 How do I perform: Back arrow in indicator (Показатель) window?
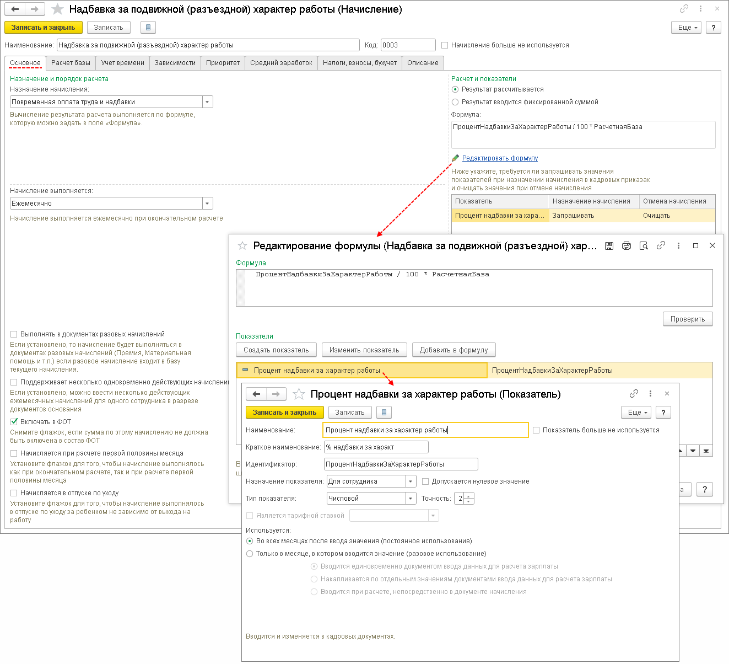[x=256, y=394]
